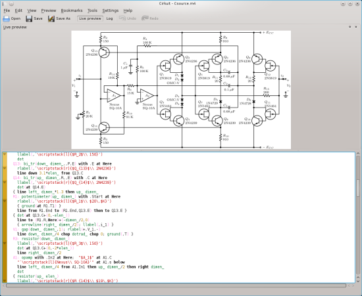Click the code line starting with A1: opamp
Viewport: 362px width, 296px height.
(68, 257)
